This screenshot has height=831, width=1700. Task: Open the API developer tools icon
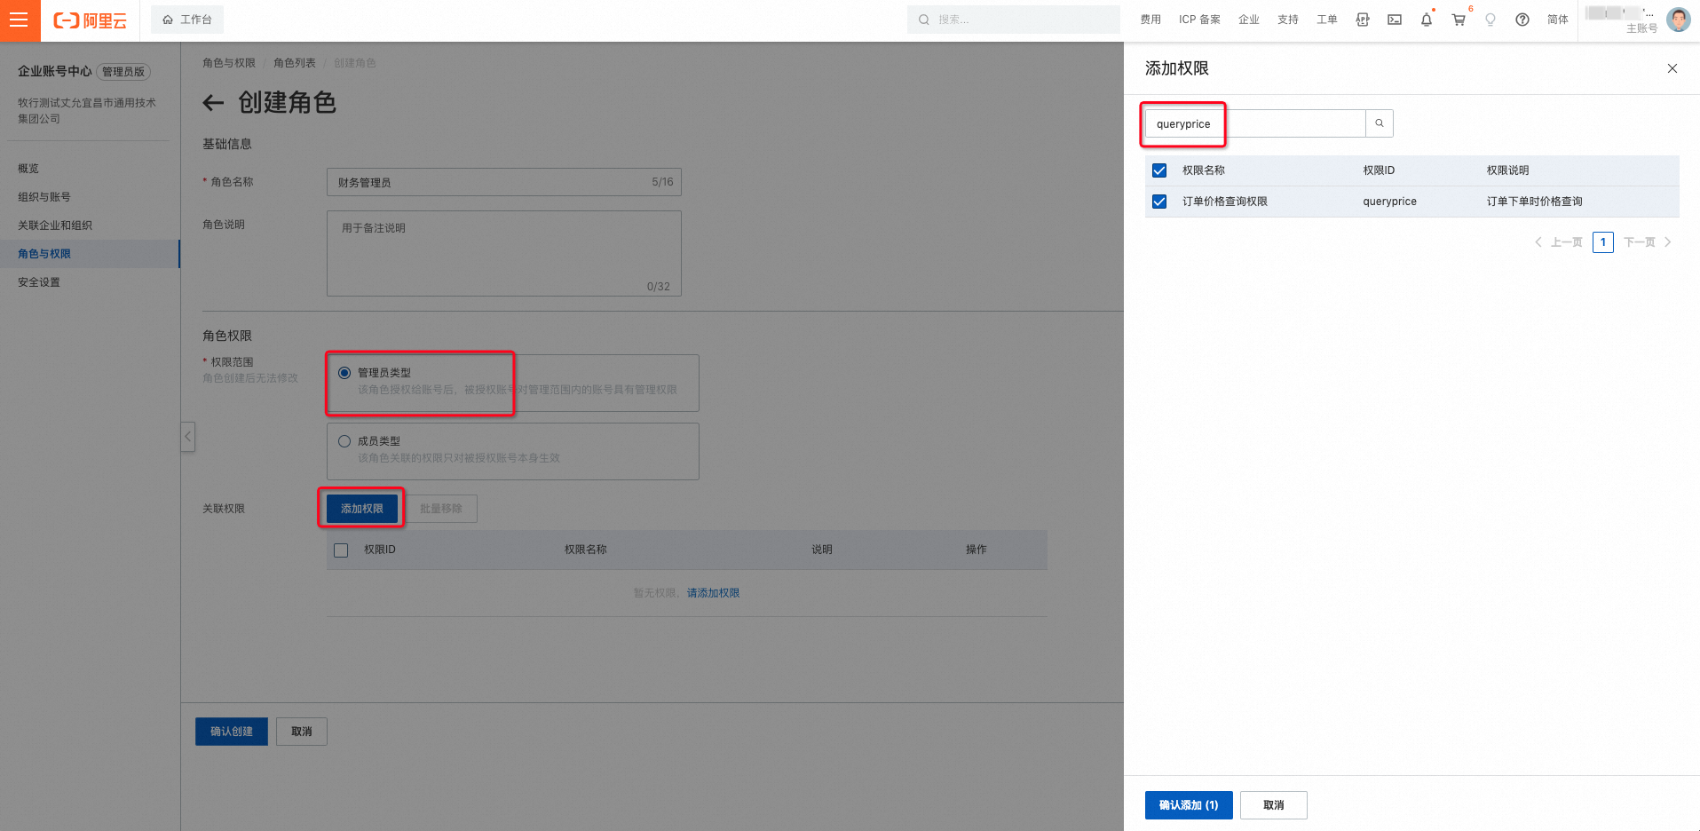pyautogui.click(x=1363, y=20)
